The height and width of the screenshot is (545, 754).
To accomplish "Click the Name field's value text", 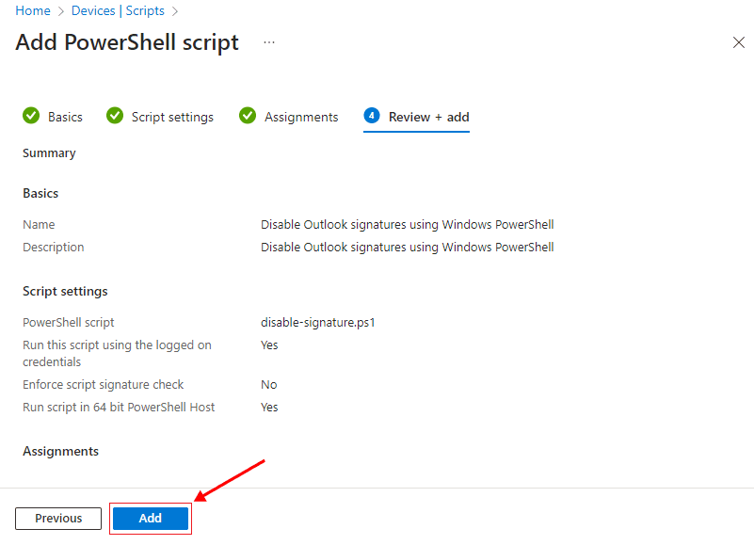I will point(407,225).
